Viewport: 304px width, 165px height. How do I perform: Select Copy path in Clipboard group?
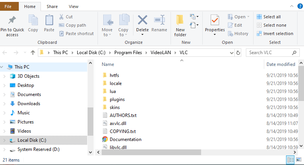[72, 25]
